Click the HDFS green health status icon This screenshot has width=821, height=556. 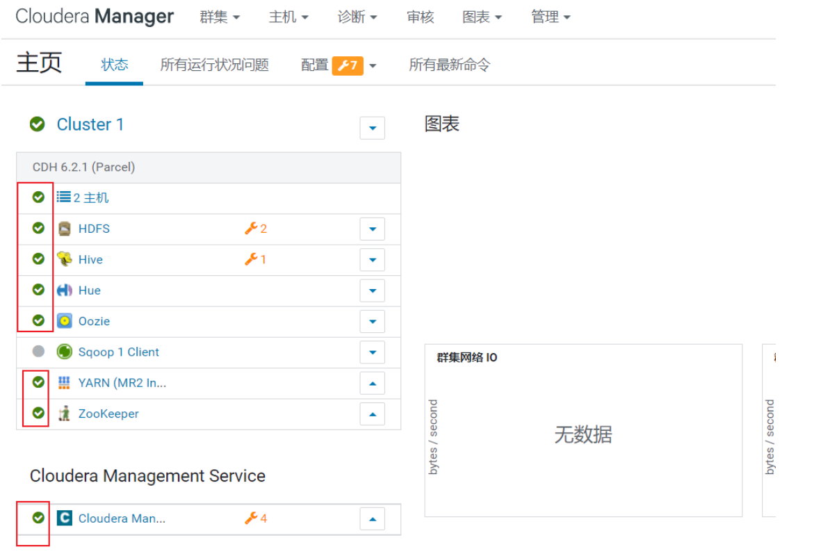pyautogui.click(x=38, y=228)
